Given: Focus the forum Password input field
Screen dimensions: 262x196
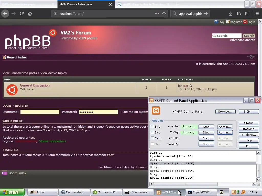Looking at the screenshot, I should point(98,112).
